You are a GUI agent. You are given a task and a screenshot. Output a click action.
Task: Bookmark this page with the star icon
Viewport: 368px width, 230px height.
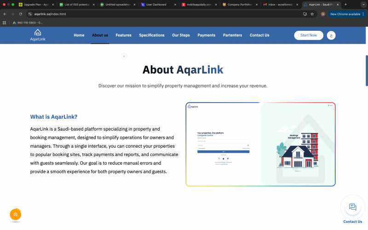click(312, 14)
